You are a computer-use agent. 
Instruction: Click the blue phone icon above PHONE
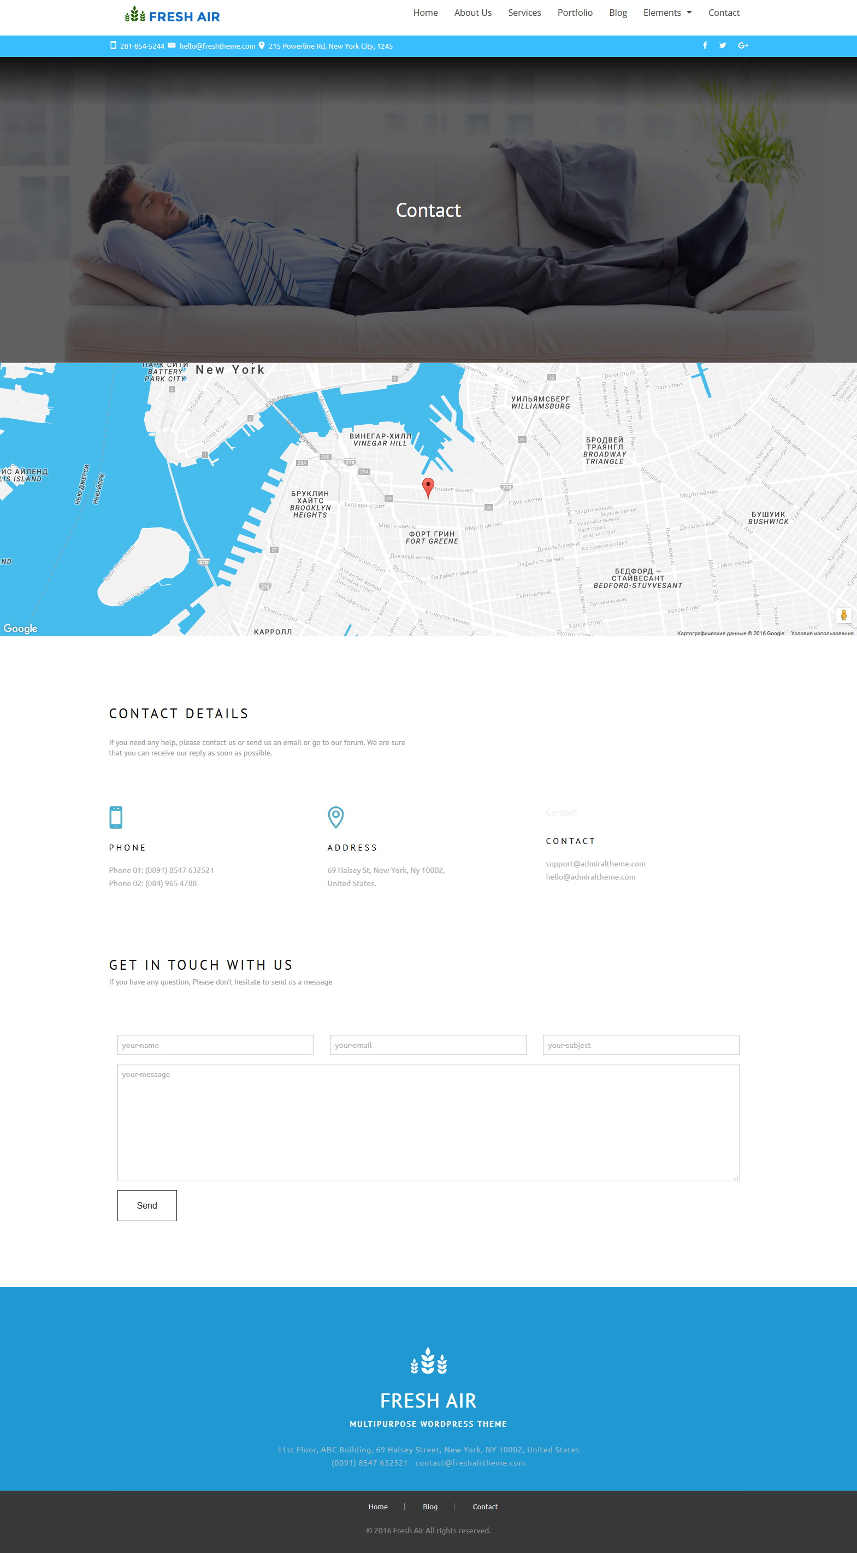116,817
